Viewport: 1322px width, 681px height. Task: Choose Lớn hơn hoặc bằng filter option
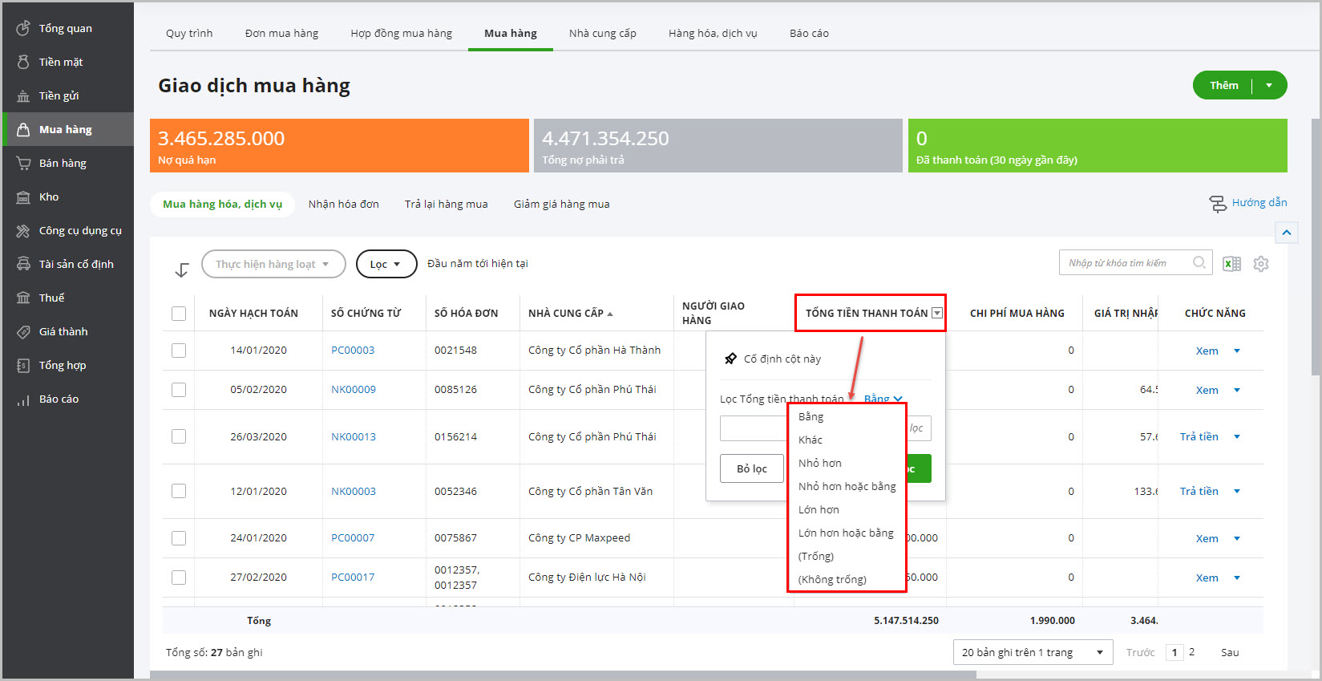tap(846, 533)
